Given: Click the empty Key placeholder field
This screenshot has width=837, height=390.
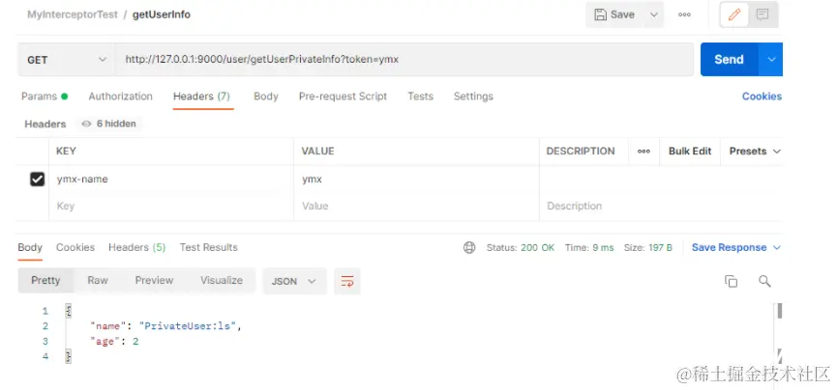Looking at the screenshot, I should (171, 207).
